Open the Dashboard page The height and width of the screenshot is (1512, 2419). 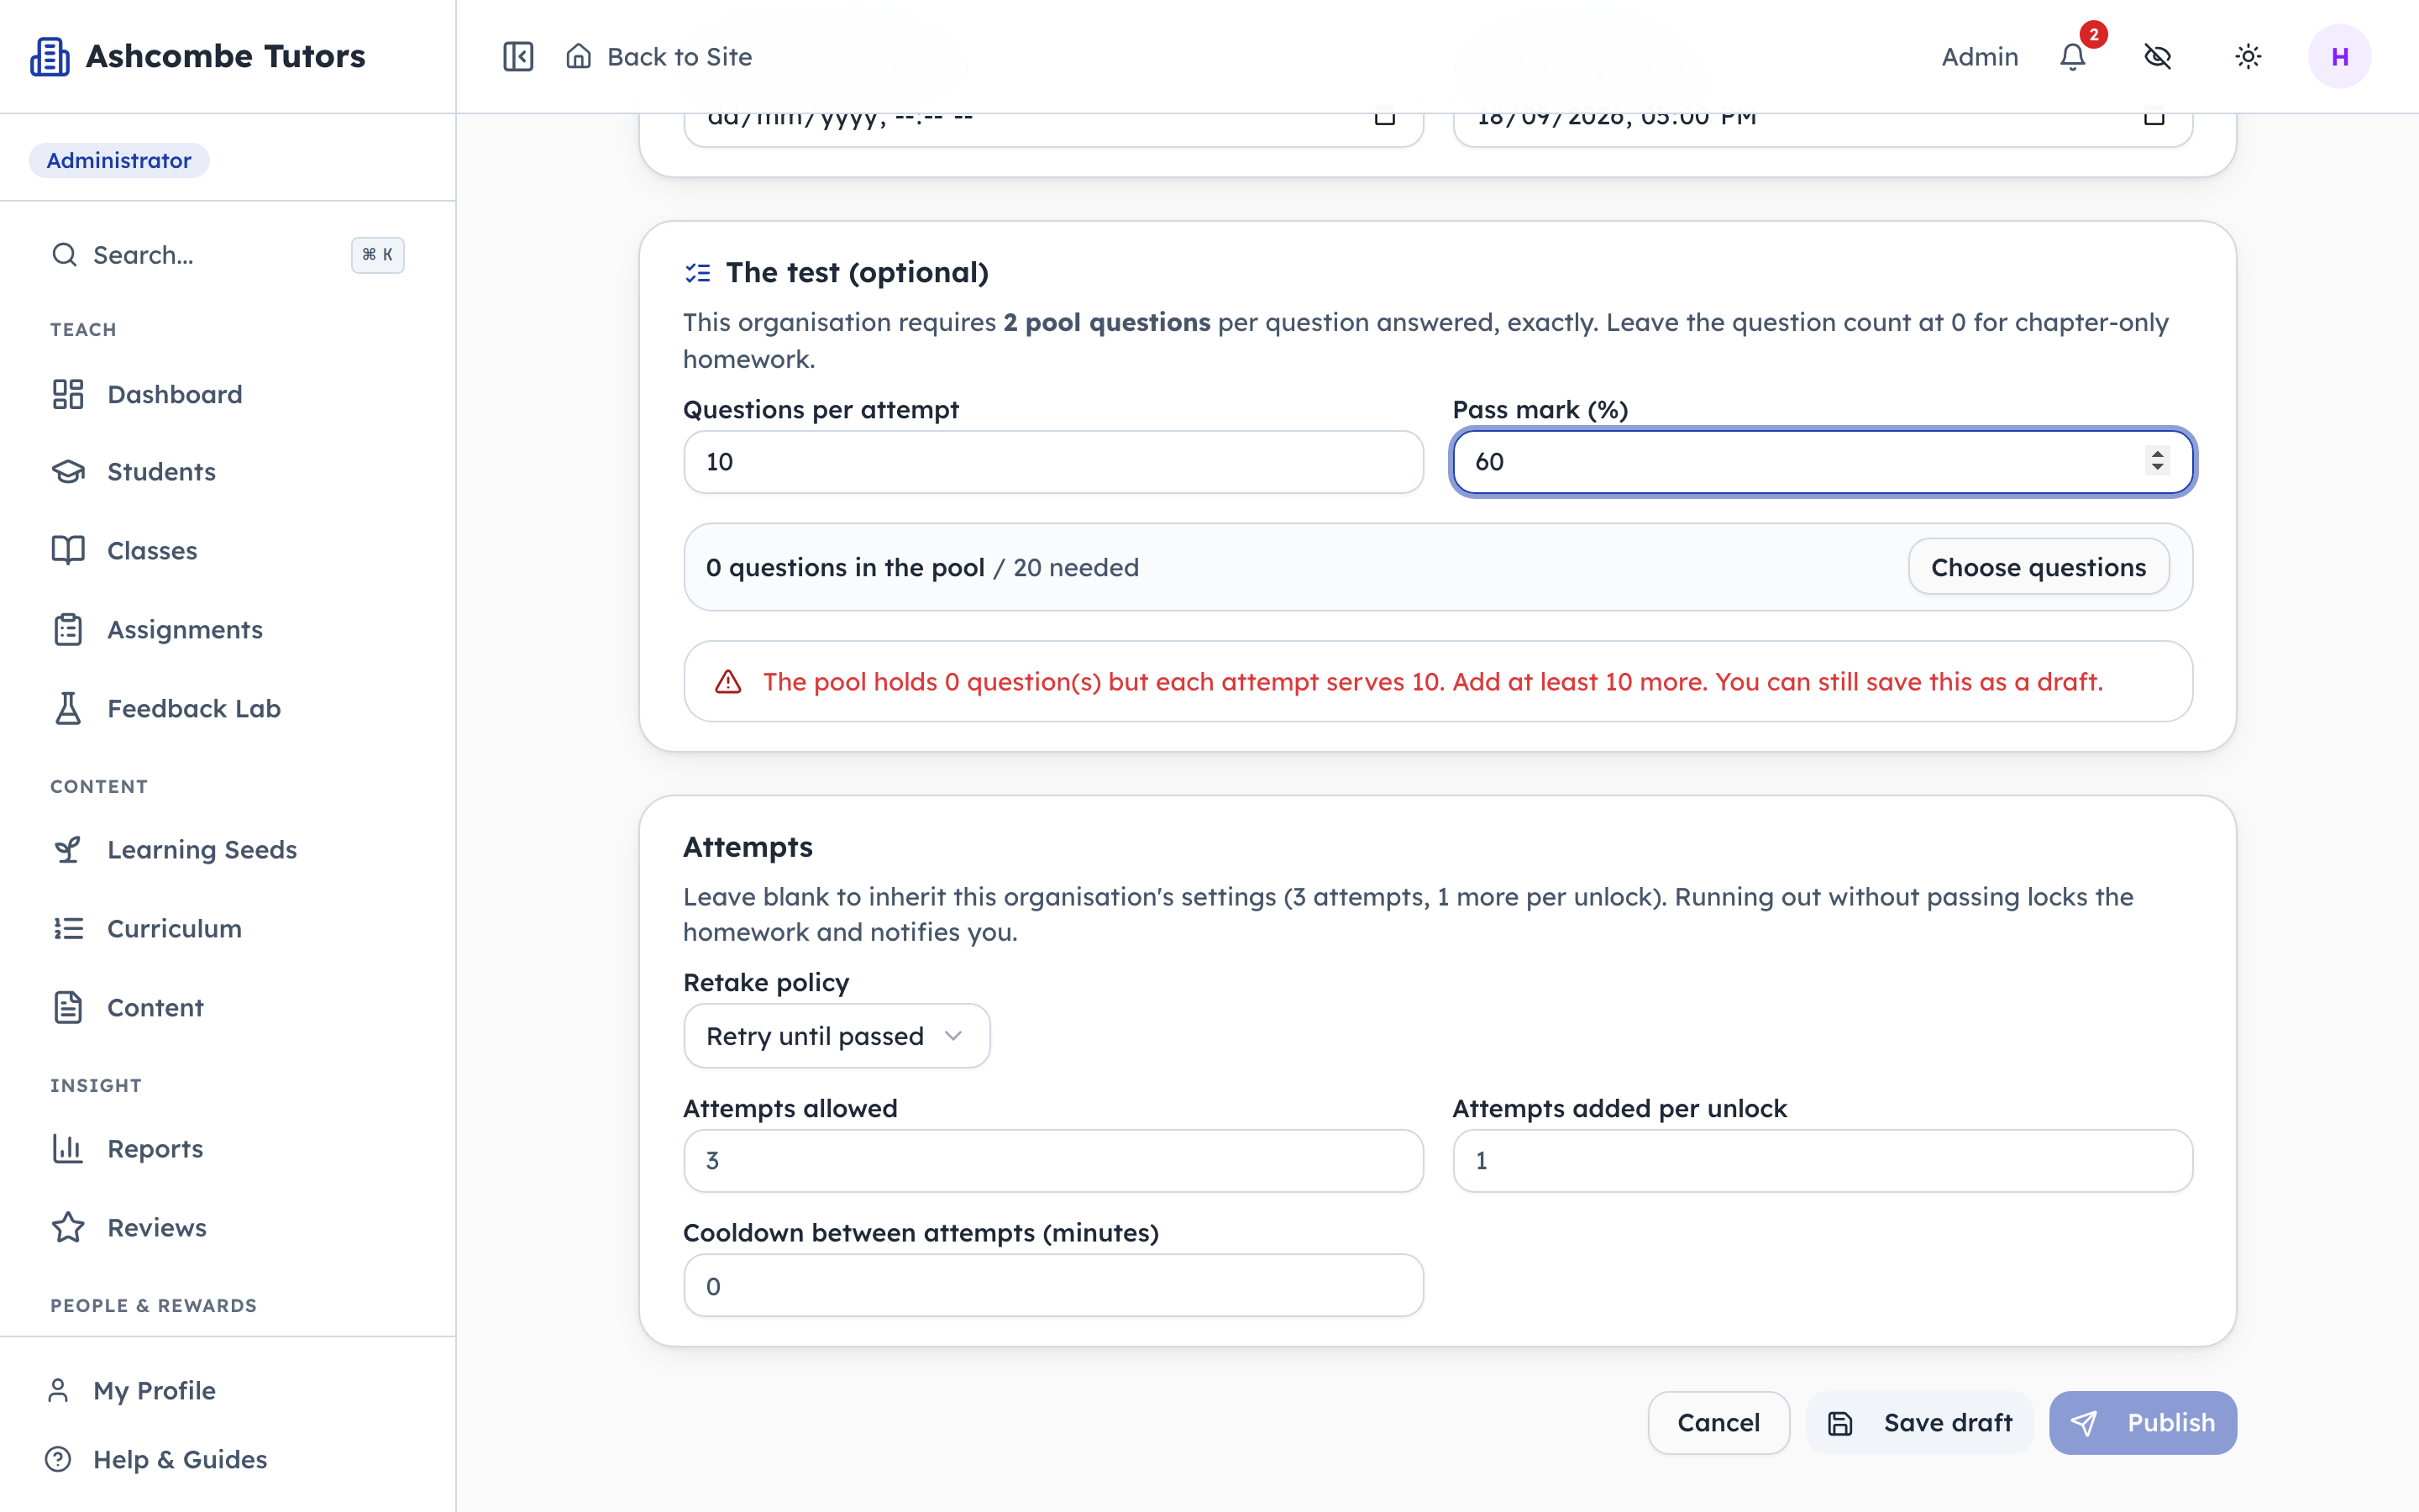tap(228, 394)
